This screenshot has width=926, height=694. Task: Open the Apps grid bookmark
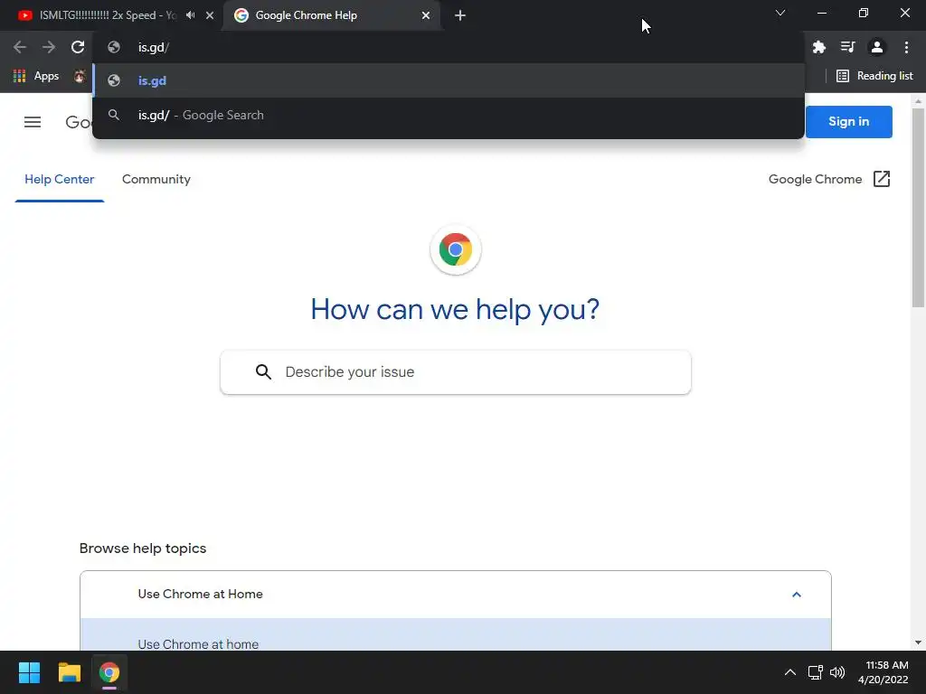(x=36, y=76)
